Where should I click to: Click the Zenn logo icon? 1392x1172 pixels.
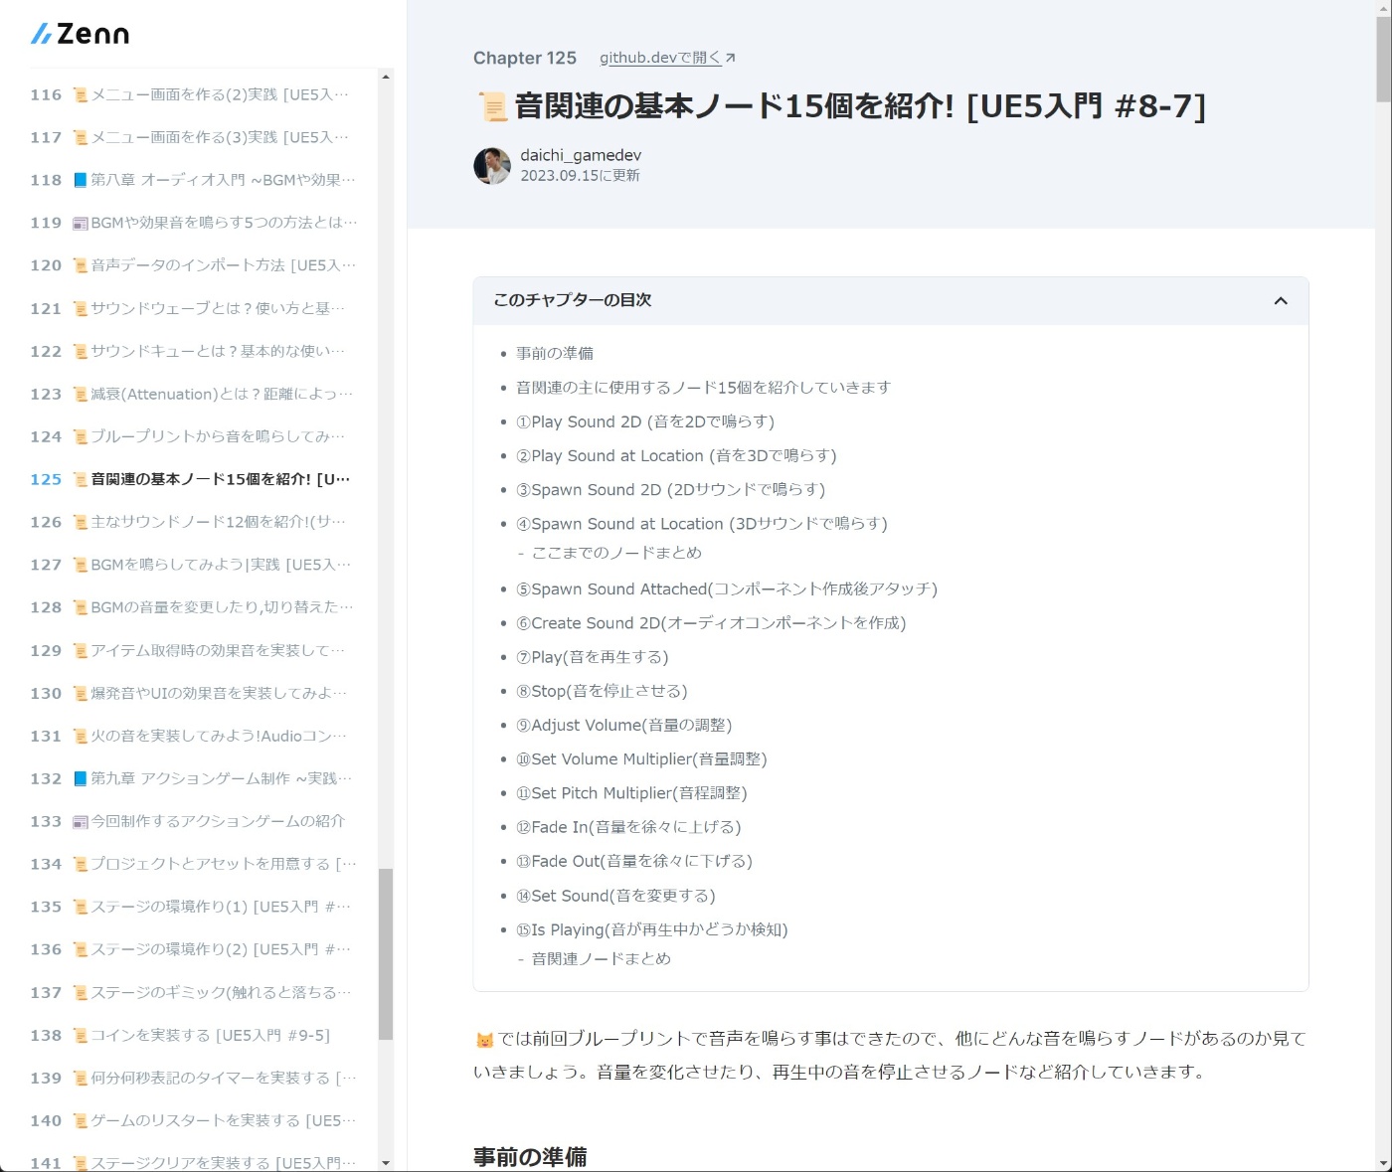click(40, 33)
